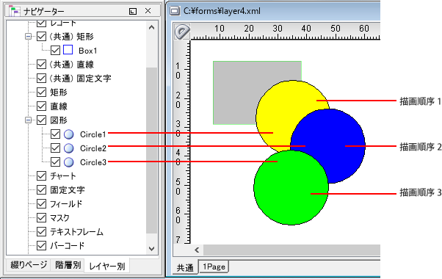
Task: Click the navigator float/undock icon
Action: click(x=133, y=11)
